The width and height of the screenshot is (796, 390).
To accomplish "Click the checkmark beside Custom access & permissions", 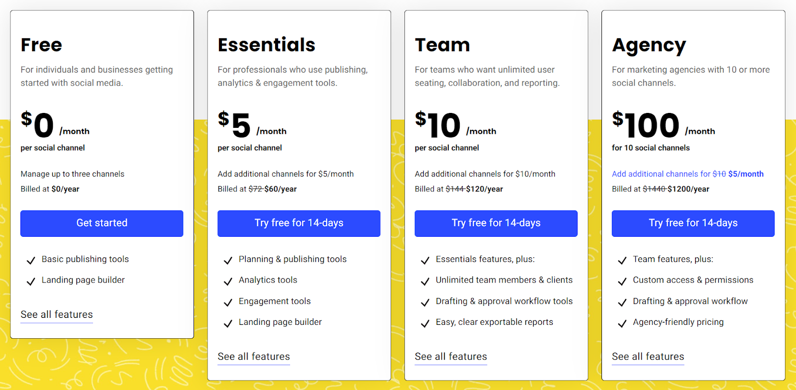I will (x=622, y=281).
